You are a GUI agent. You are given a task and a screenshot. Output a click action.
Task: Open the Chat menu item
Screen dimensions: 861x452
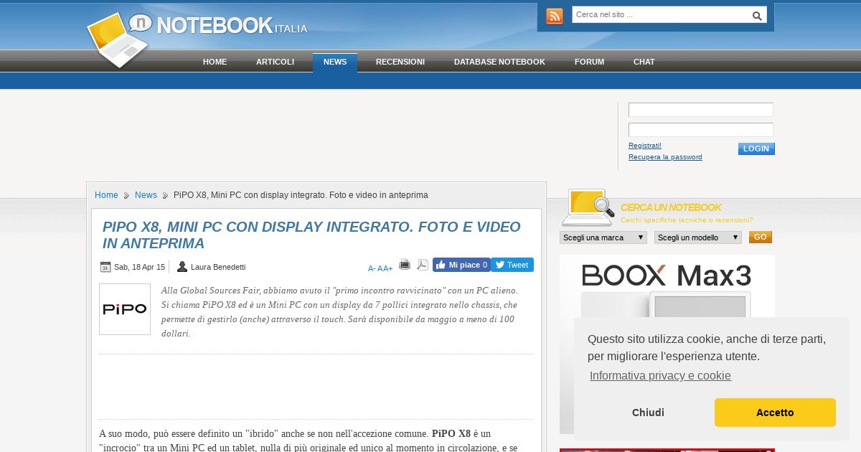(644, 62)
